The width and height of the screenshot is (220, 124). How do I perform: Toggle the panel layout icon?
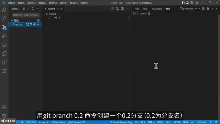click(x=187, y=3)
